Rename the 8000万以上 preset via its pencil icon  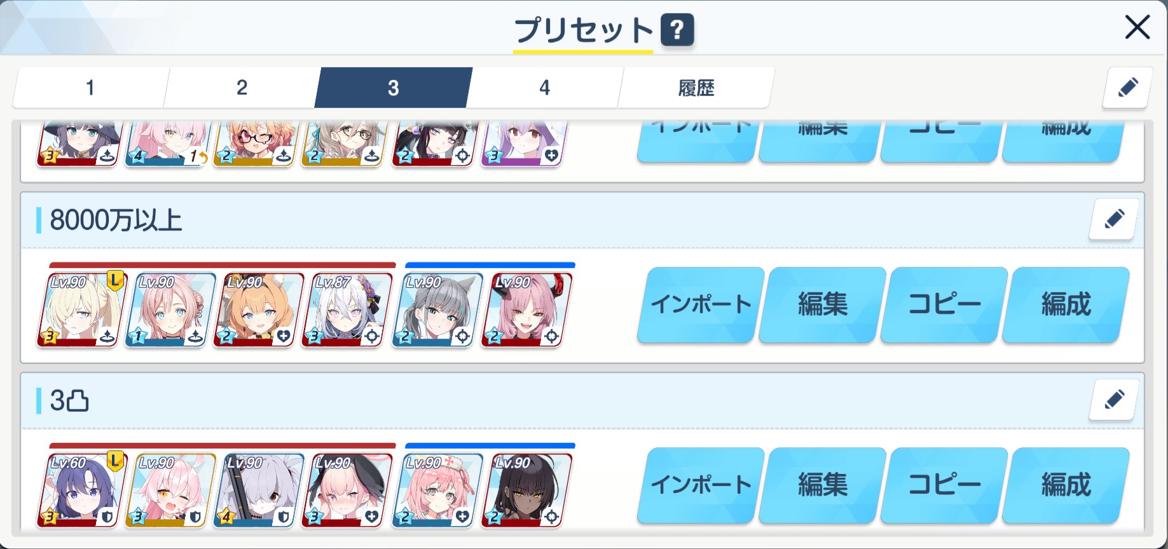point(1113,219)
